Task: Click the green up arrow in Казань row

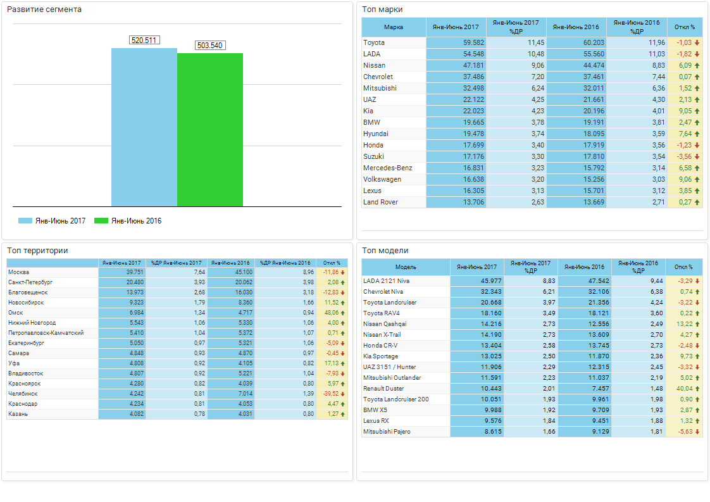Action: (x=343, y=414)
